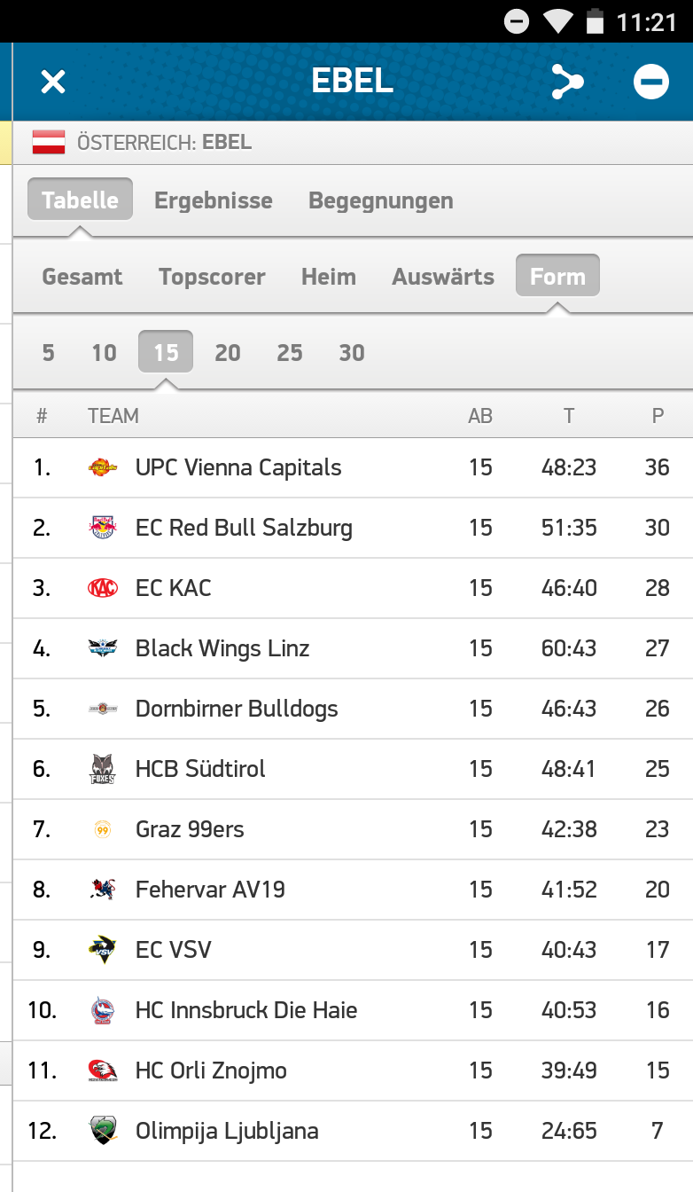The height and width of the screenshot is (1192, 693).
Task: Show the Gesamt standings table
Action: coord(82,277)
